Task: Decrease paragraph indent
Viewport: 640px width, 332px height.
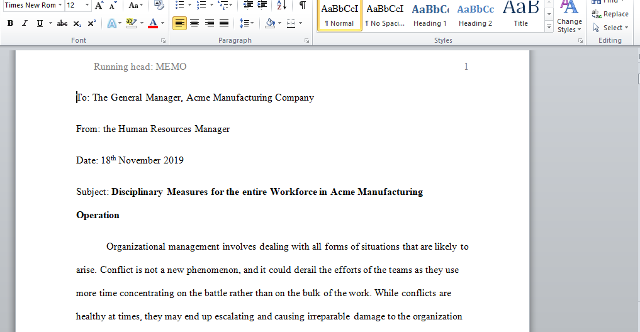Action: click(x=248, y=5)
